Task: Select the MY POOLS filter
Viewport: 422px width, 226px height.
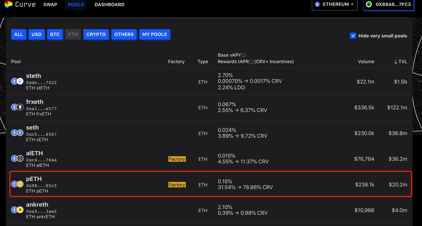Action: 155,34
